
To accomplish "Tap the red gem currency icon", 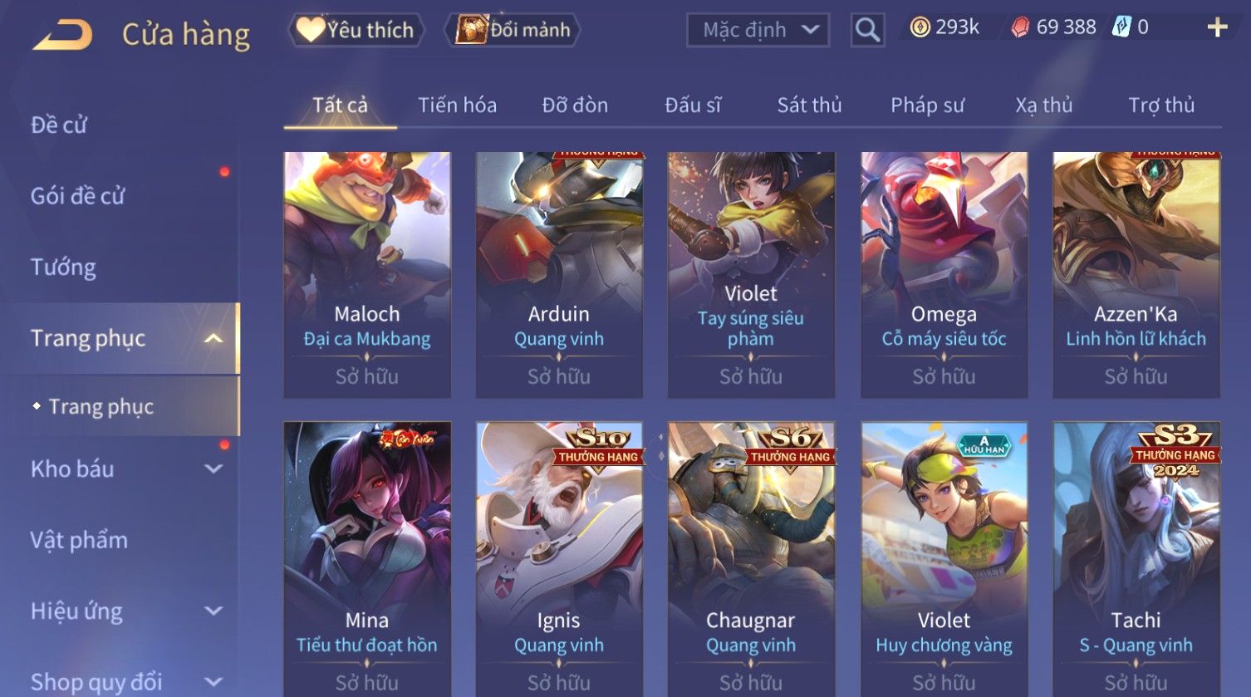I will [x=1020, y=28].
